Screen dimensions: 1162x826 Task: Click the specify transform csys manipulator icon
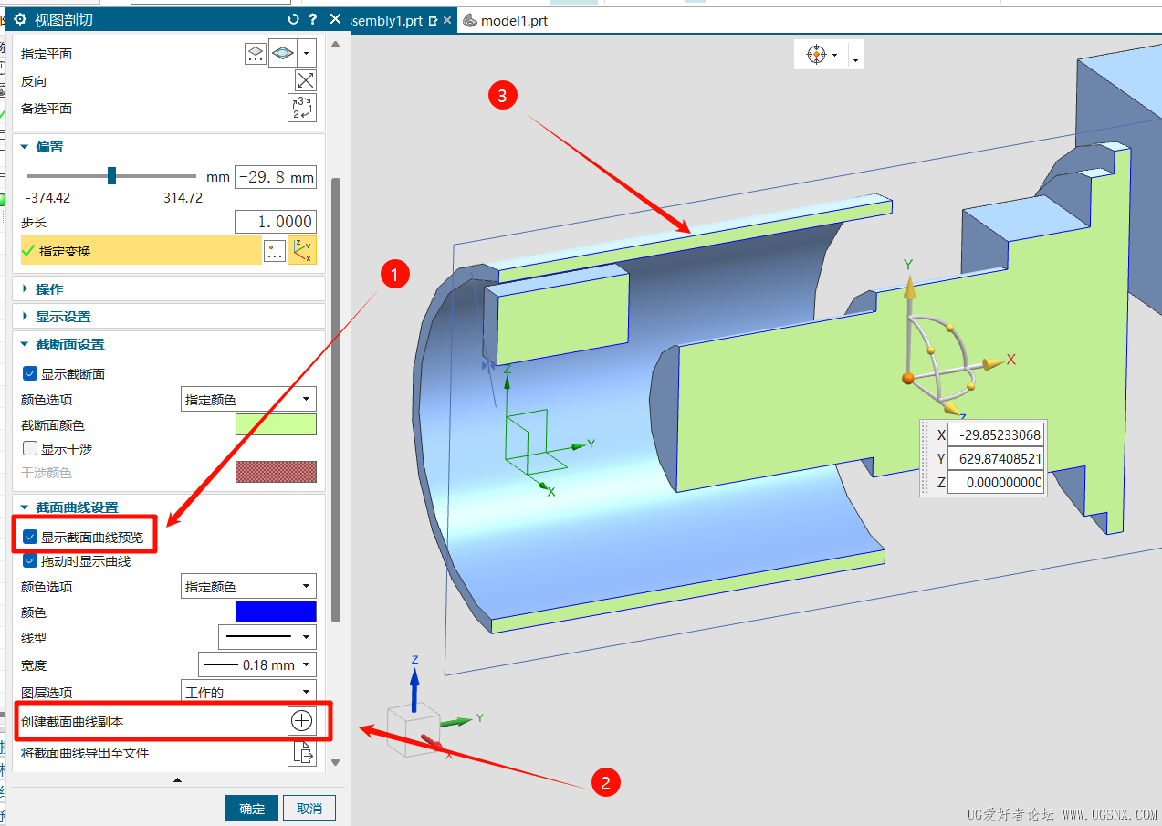tap(301, 251)
